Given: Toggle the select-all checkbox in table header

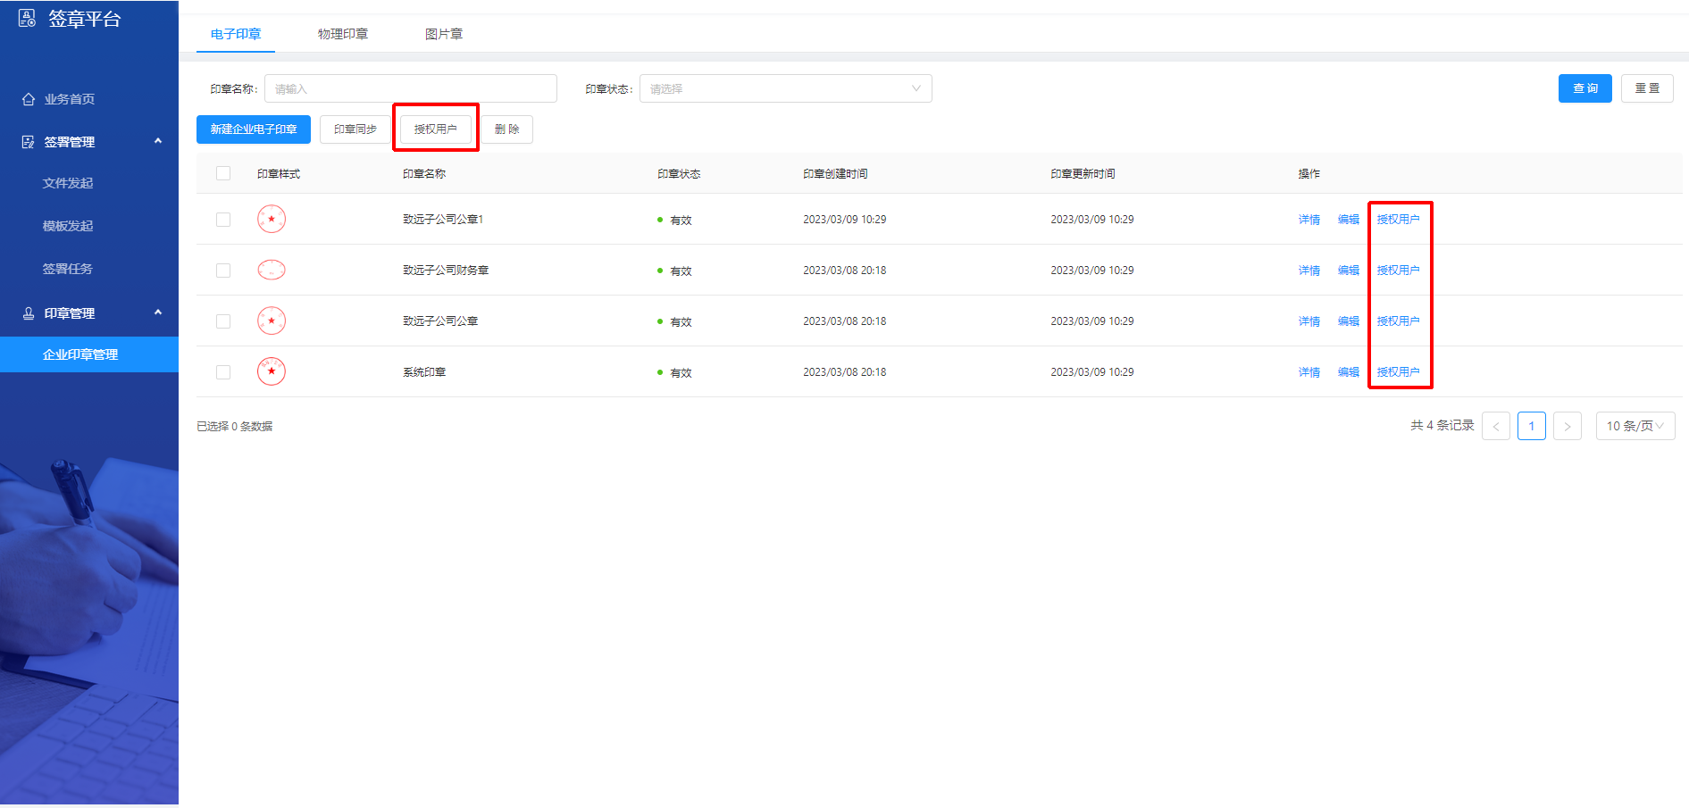Looking at the screenshot, I should [223, 173].
